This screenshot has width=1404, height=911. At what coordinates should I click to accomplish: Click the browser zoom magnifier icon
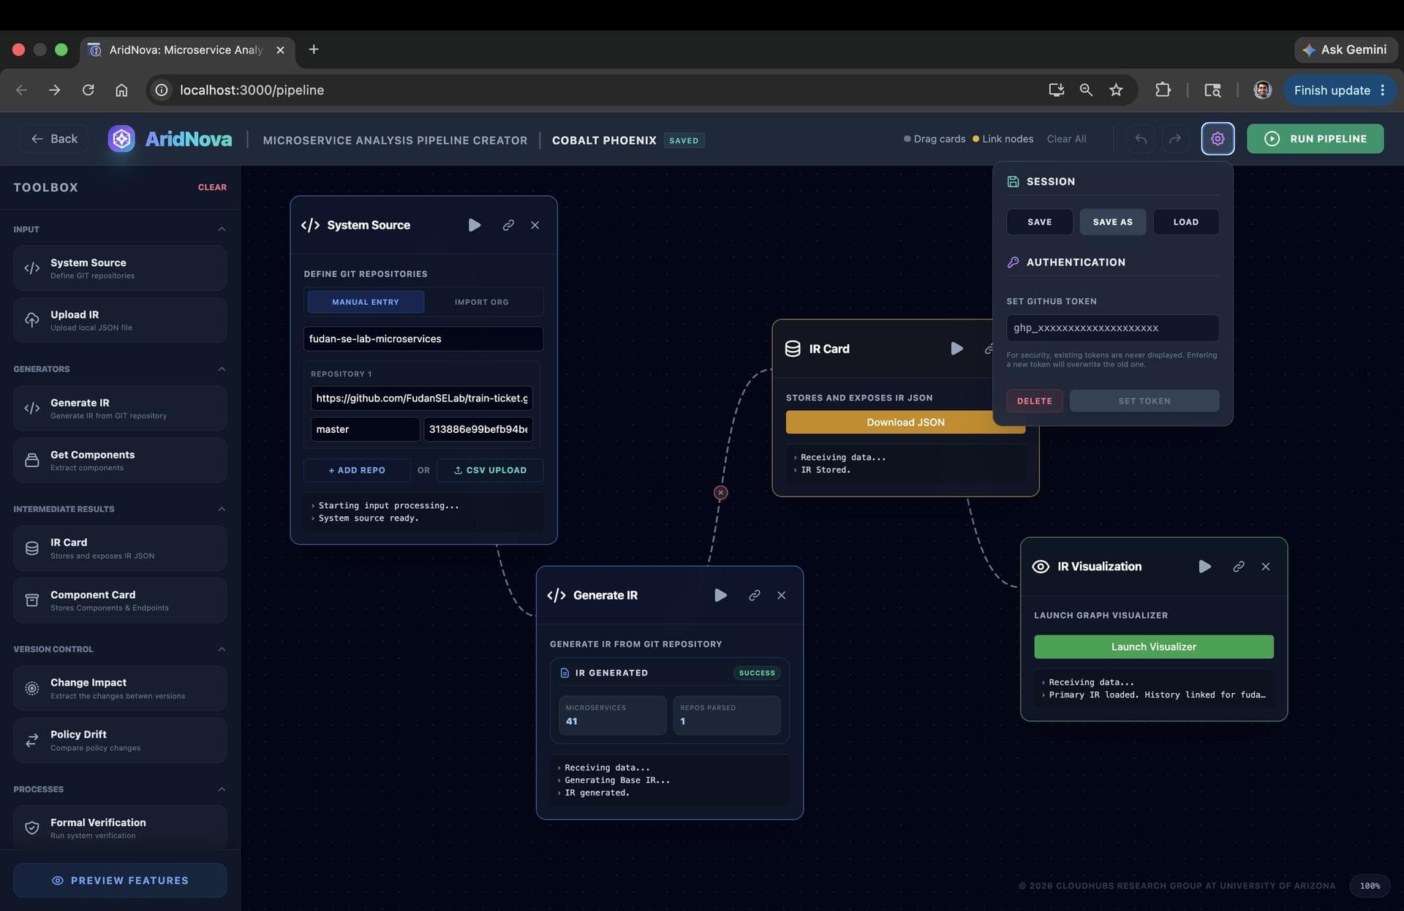pos(1086,90)
